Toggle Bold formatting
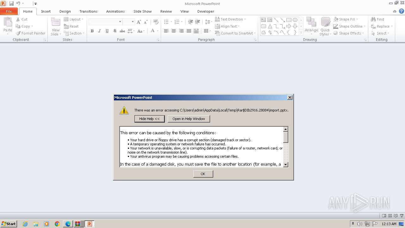 point(92,31)
